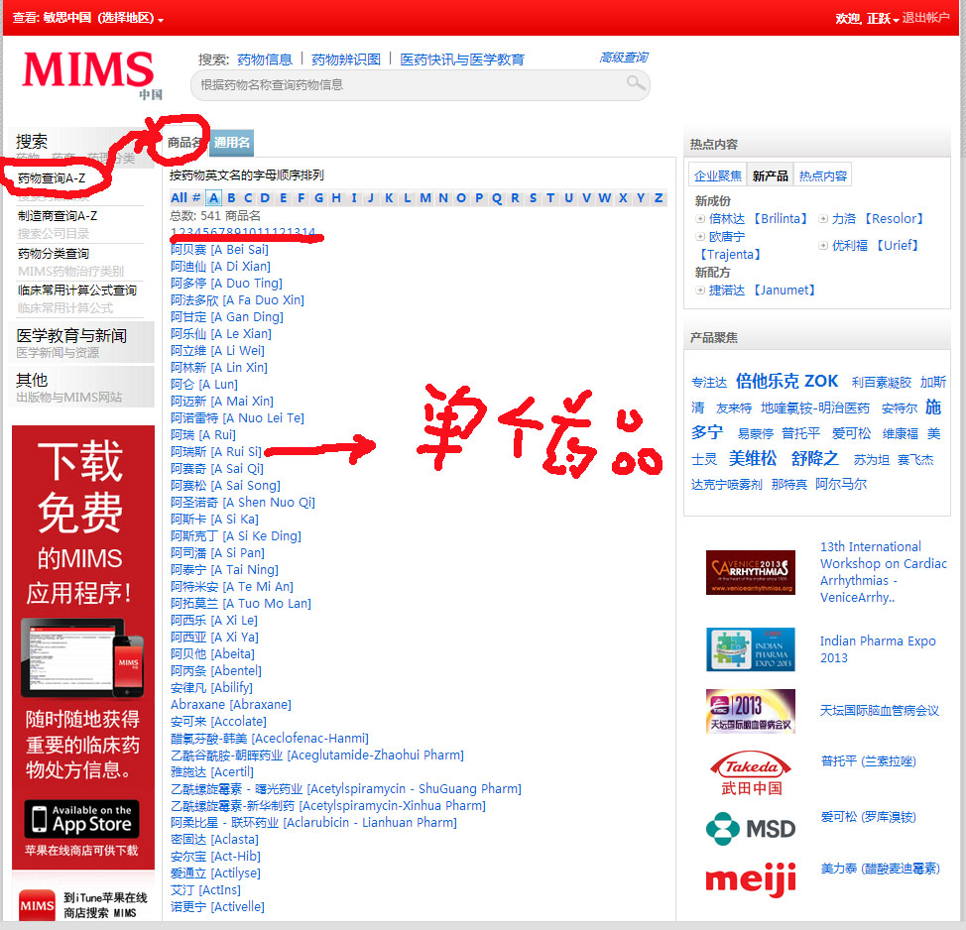The image size is (966, 930).
Task: Open 乙酰谷酰胺-朝晖药业 entry
Action: point(317,756)
